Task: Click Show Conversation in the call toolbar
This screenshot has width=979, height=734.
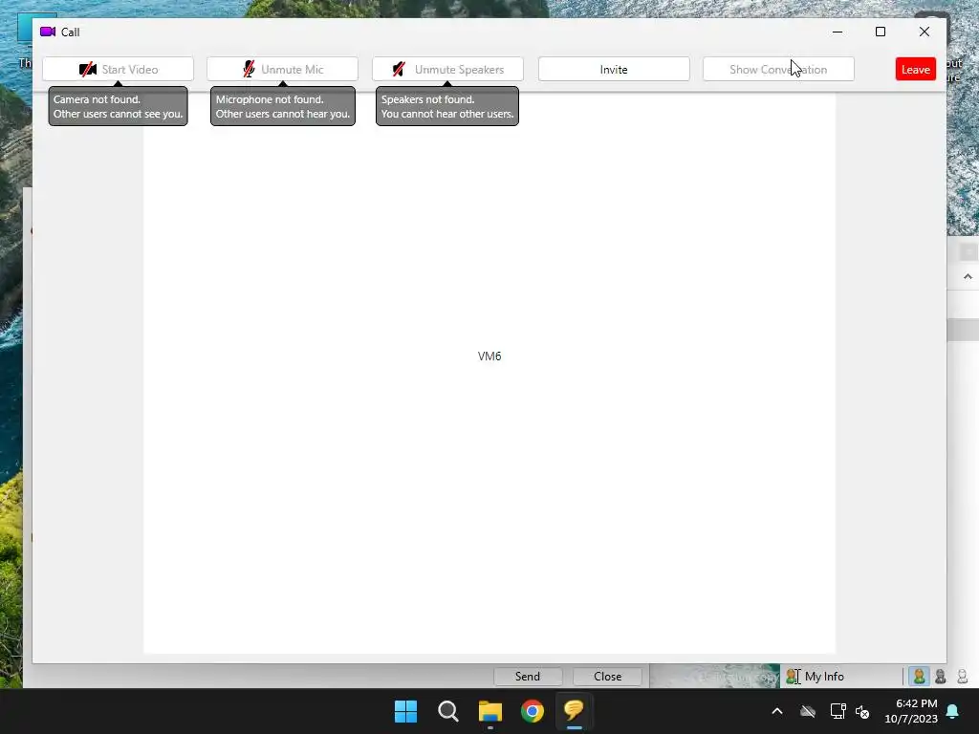Action: (778, 69)
